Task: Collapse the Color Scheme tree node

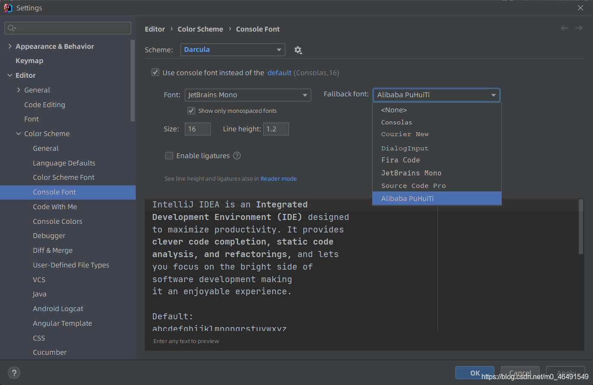Action: pos(19,134)
